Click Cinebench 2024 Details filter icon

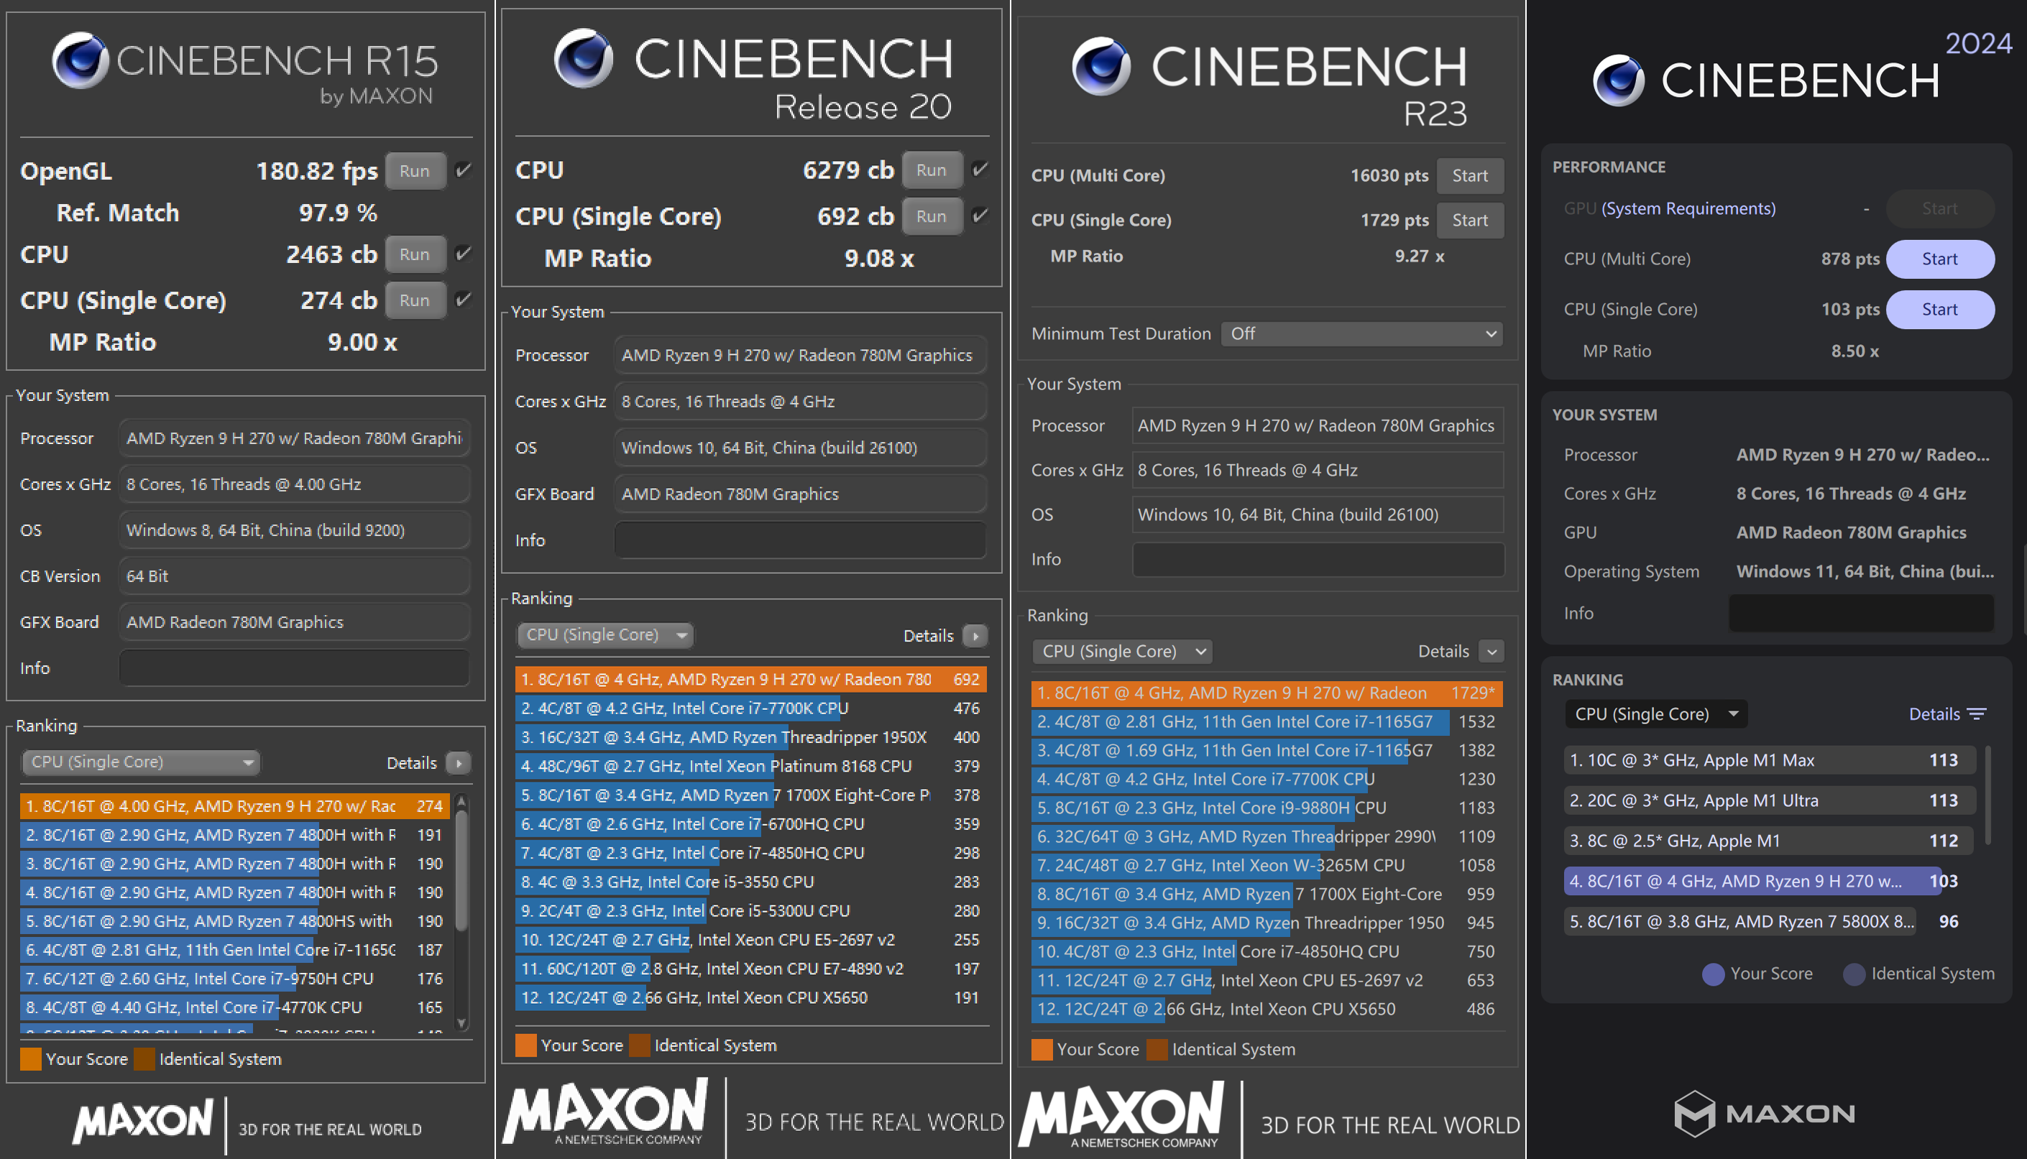1976,714
